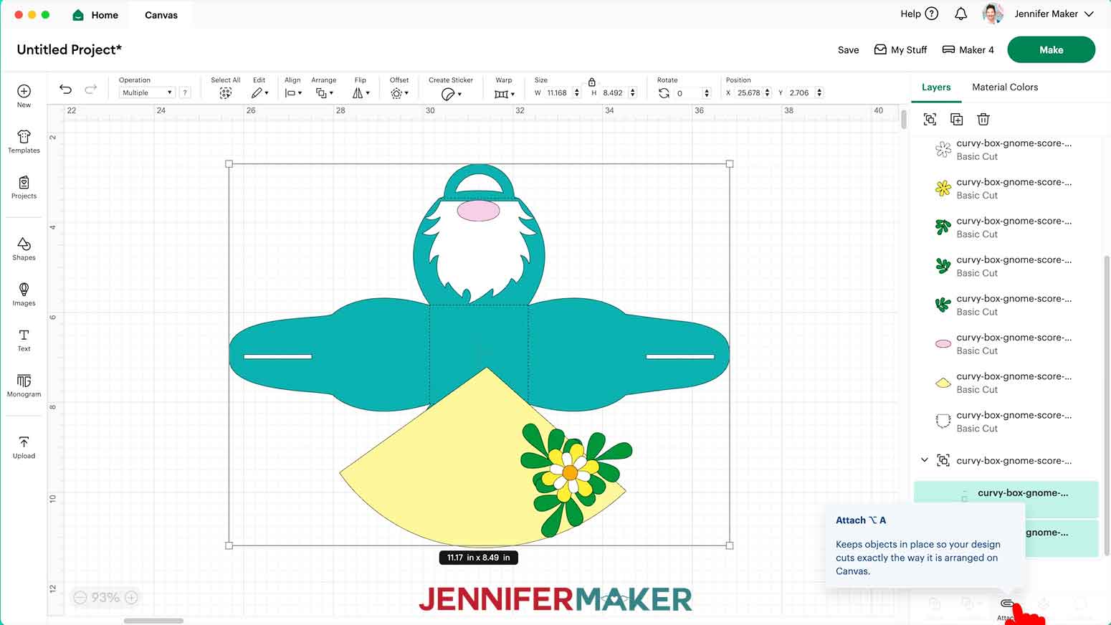Screen dimensions: 1111x625
Task: Click the vertical canvas scrollbar
Action: click(904, 120)
